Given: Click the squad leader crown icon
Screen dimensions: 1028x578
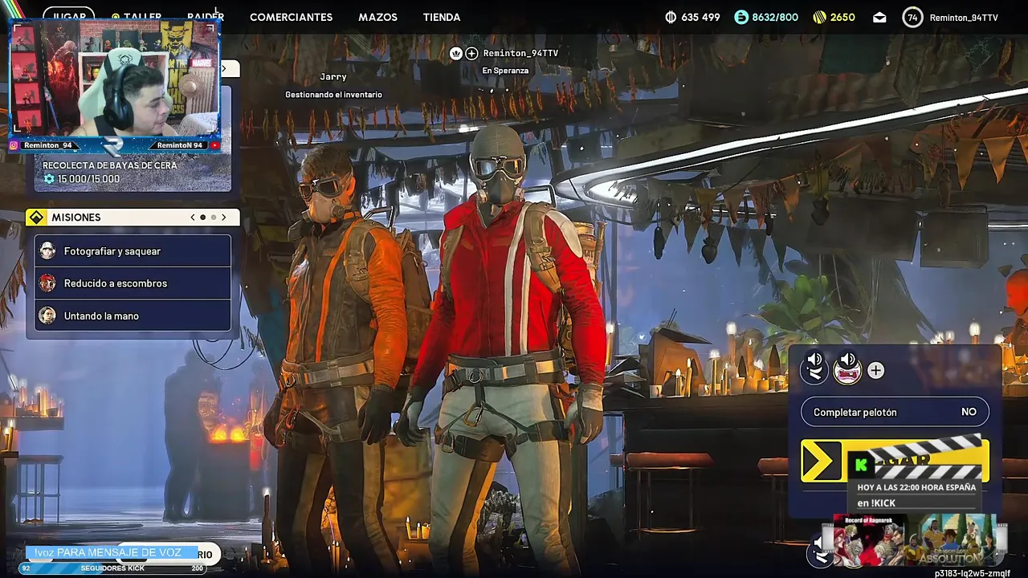Looking at the screenshot, I should [456, 53].
